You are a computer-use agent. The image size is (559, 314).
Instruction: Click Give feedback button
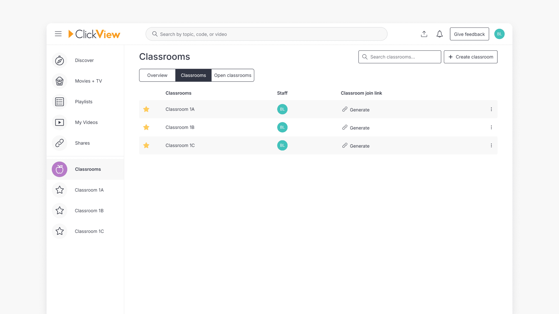point(469,34)
